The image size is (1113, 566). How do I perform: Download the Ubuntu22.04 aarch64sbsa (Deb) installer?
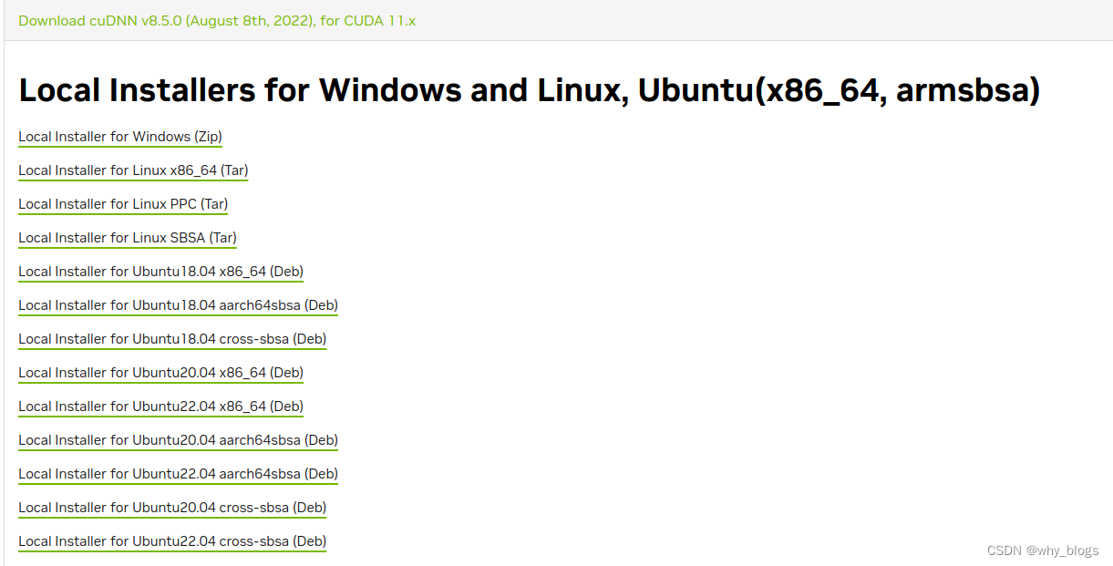(x=178, y=474)
